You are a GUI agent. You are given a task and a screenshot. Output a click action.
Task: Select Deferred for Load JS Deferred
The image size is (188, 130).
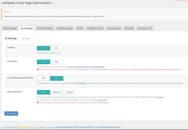57,92
